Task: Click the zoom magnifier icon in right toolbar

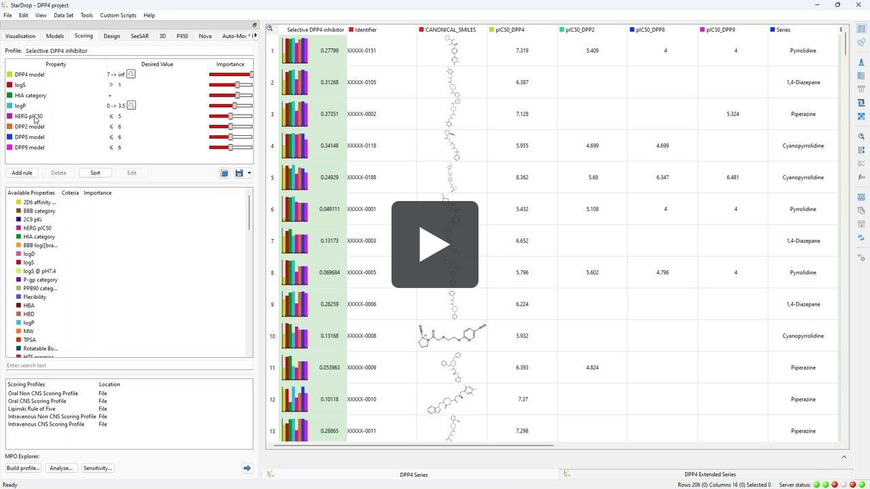Action: tap(861, 137)
